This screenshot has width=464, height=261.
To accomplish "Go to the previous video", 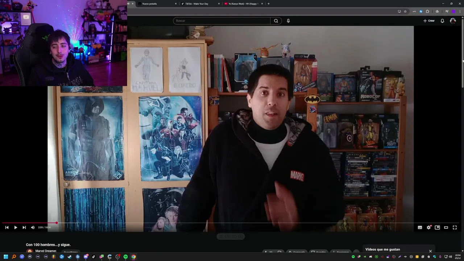I will [x=7, y=227].
